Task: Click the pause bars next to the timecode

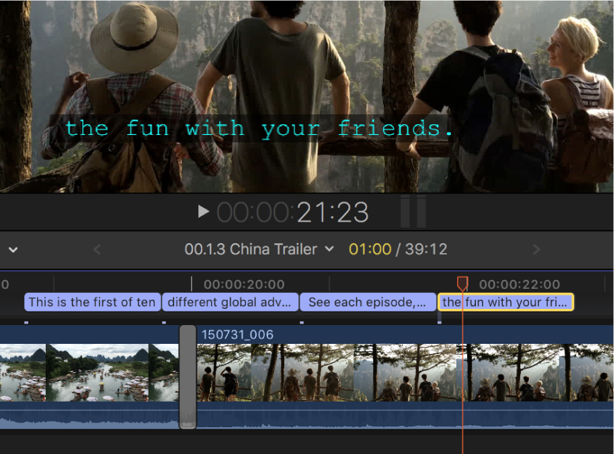Action: [413, 211]
